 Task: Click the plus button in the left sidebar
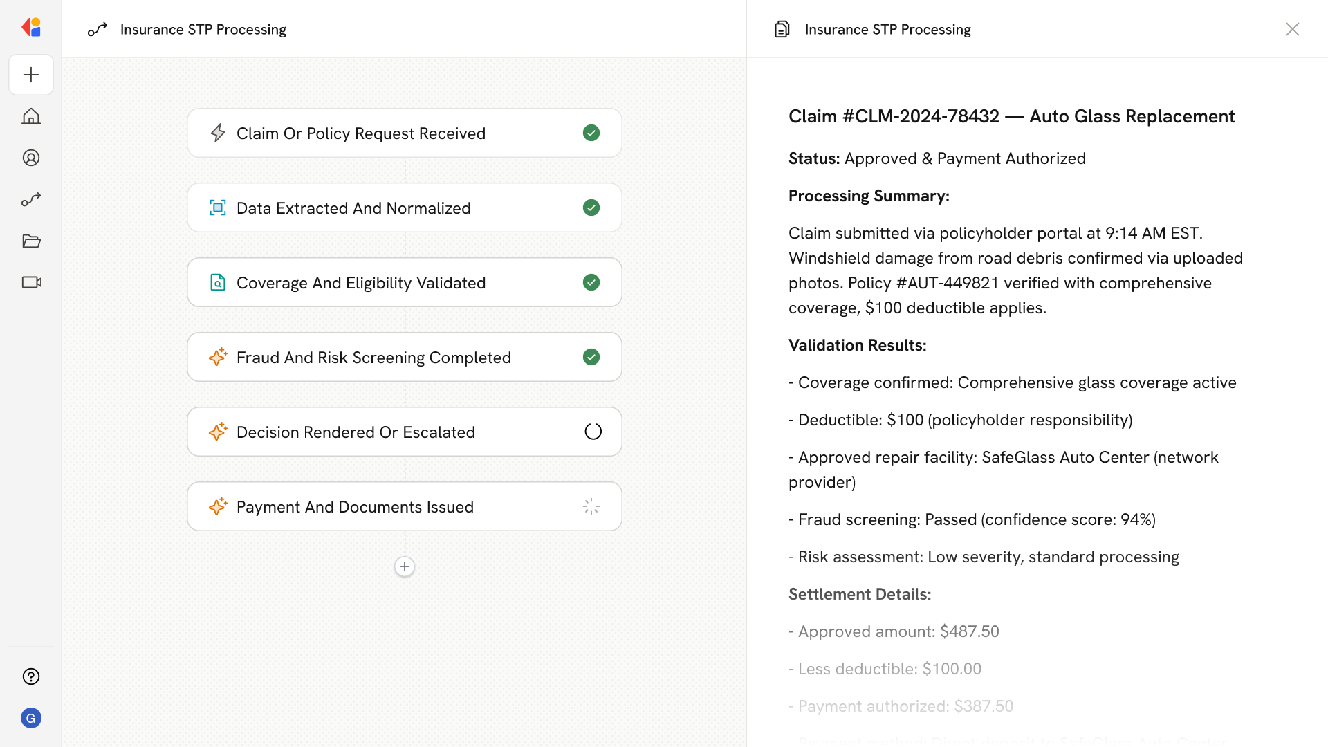(31, 75)
